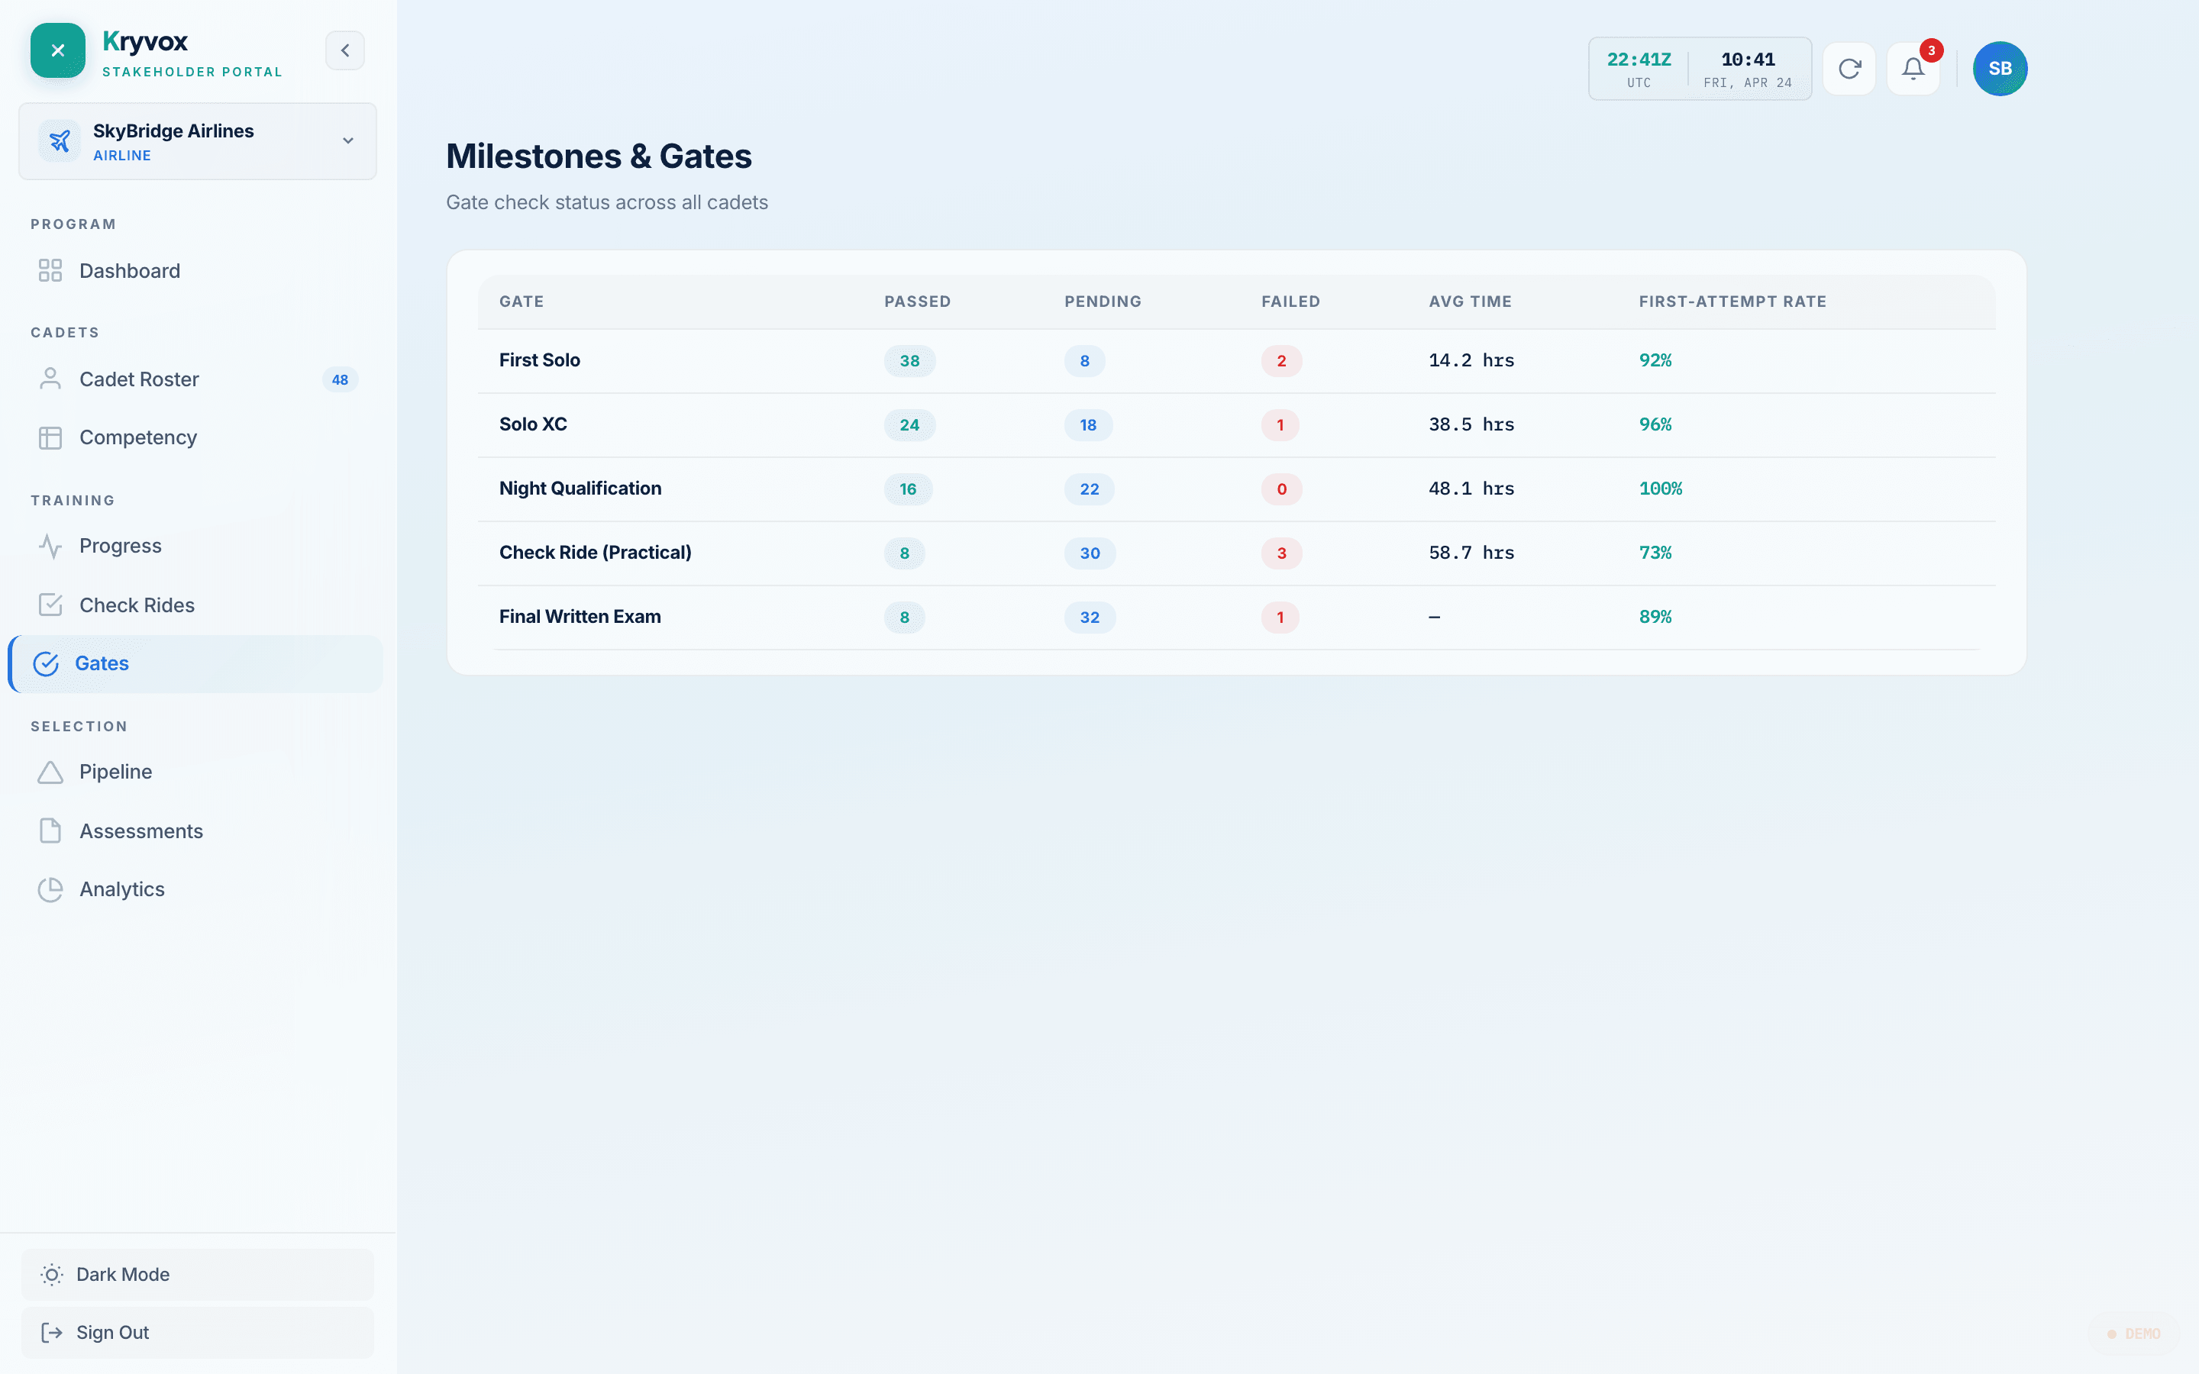
Task: Click the GATE column header
Action: (521, 302)
